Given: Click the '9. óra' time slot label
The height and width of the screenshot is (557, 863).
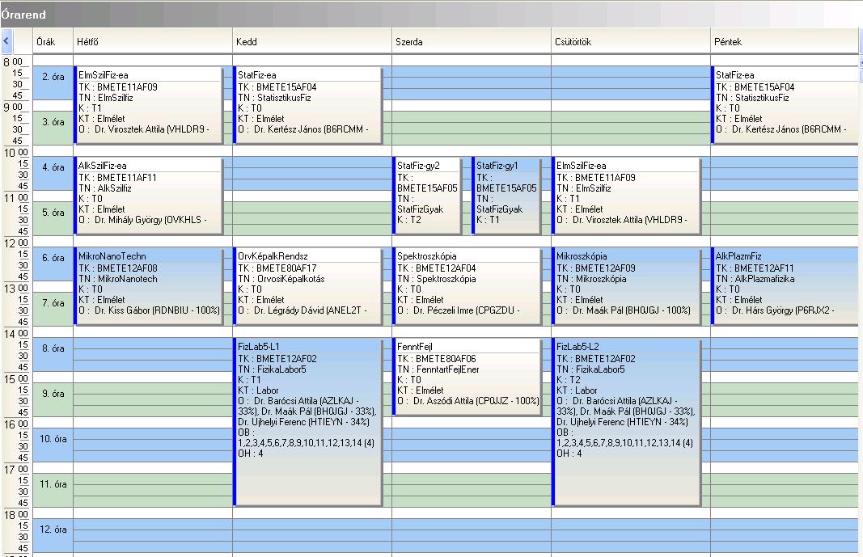Looking at the screenshot, I should point(53,393).
